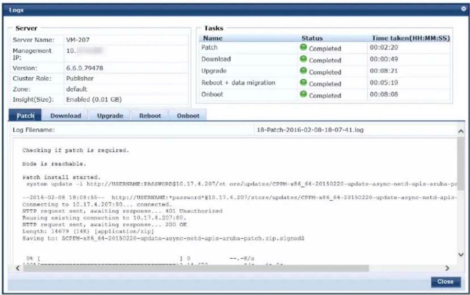Image resolution: width=470 pixels, height=295 pixels.
Task: Click the scroll left arrow of the log viewer
Action: click(x=18, y=268)
